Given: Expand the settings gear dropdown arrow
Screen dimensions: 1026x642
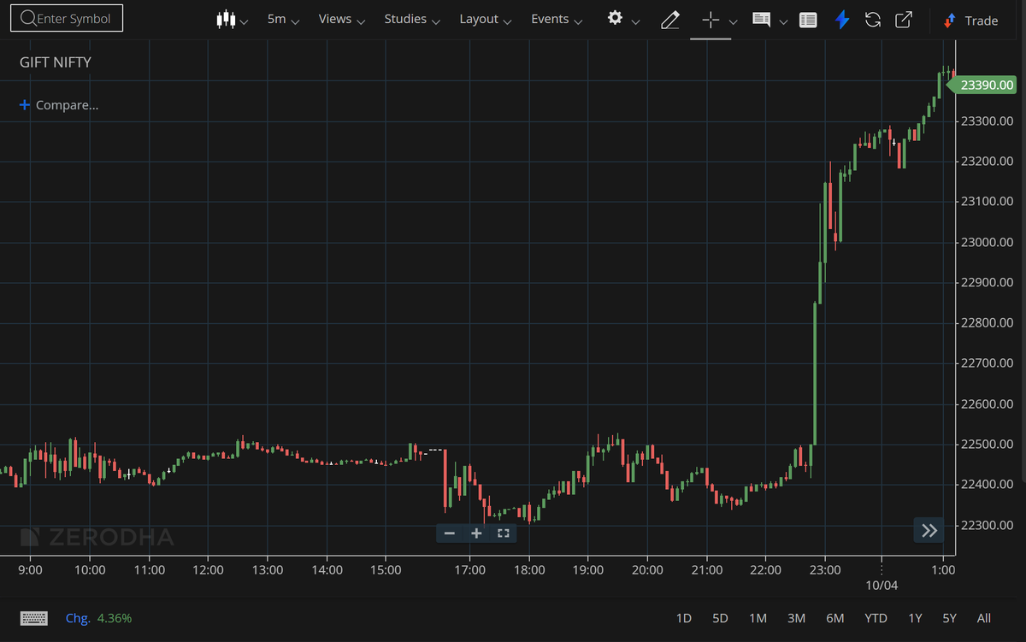Looking at the screenshot, I should click(635, 21).
